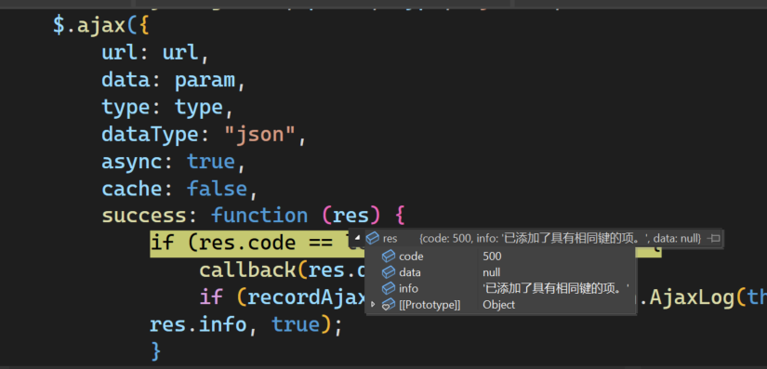Collapse the res datatip expander arrow
This screenshot has width=767, height=369.
pos(358,238)
